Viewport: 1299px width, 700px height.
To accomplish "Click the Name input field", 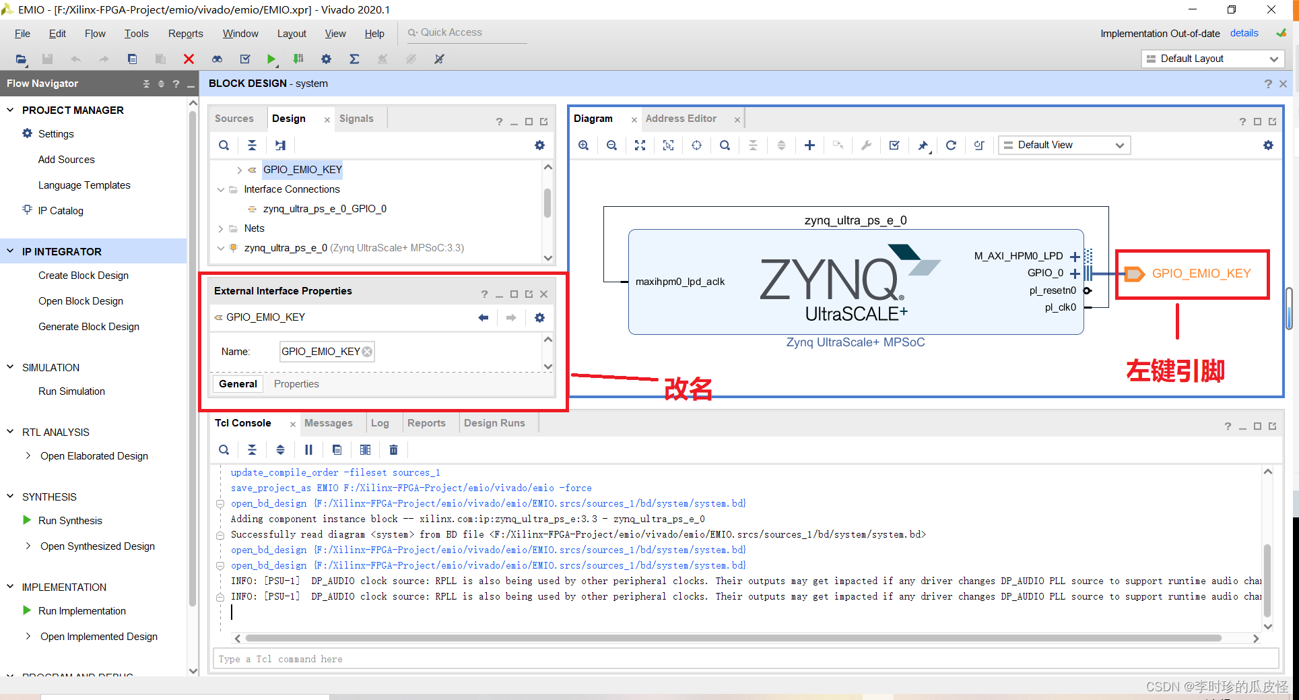I will click(x=327, y=352).
